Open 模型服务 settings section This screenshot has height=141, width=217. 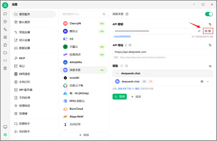pyautogui.click(x=34, y=14)
